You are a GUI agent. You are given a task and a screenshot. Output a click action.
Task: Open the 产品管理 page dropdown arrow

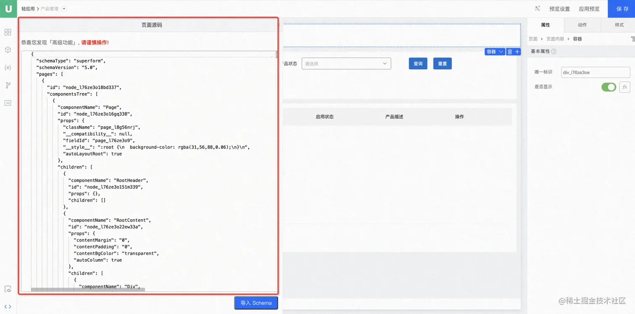[x=64, y=9]
